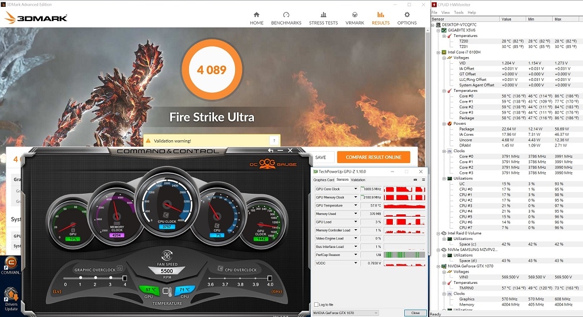Open HWMonitor Help menu

click(471, 13)
